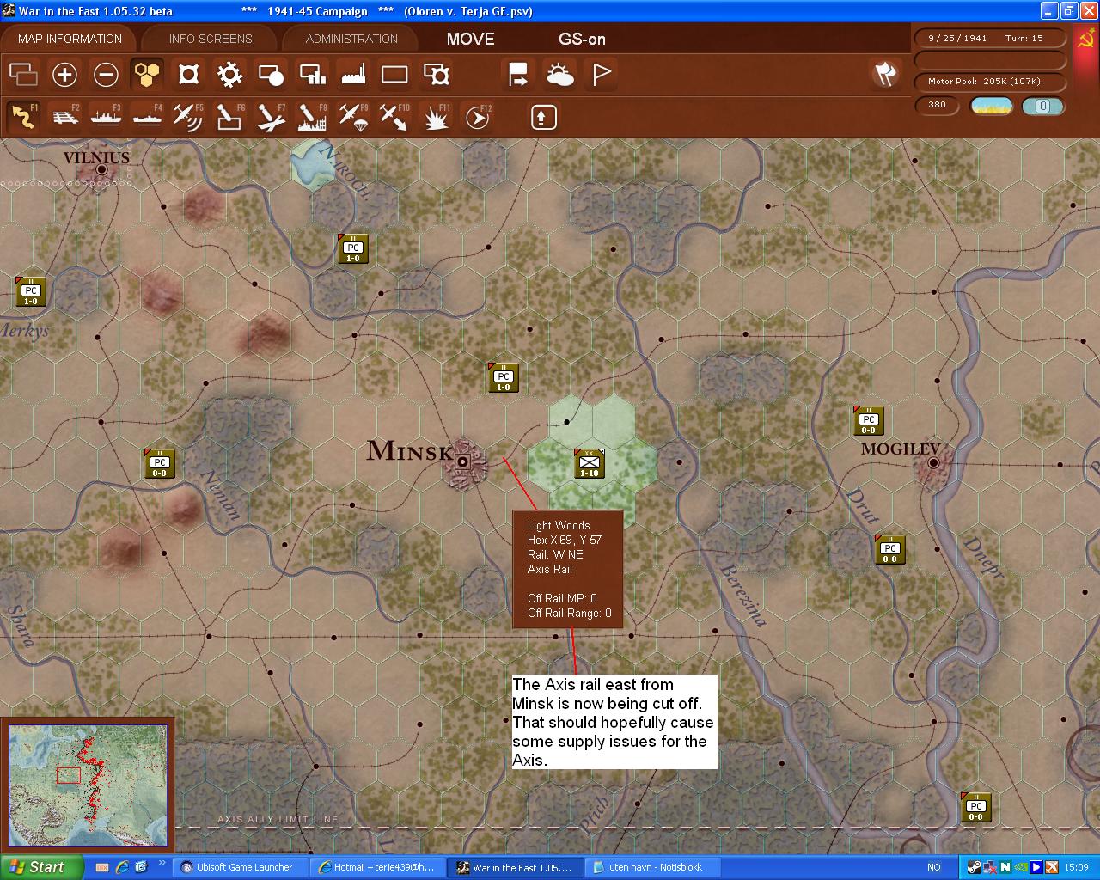Select the F7 bomb-over-aircraft mode
The width and height of the screenshot is (1100, 880).
(271, 117)
